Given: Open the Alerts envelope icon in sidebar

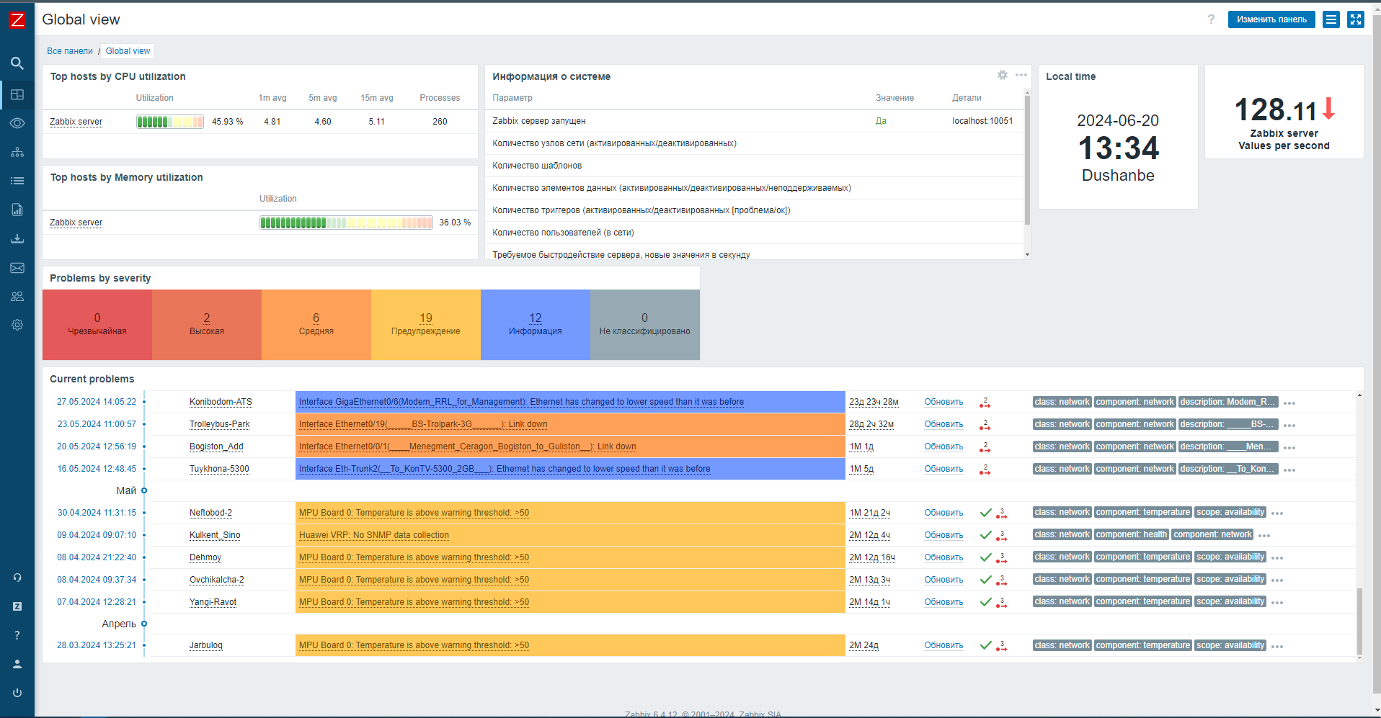Looking at the screenshot, I should click(17, 268).
